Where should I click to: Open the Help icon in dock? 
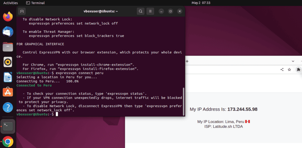coord(8,107)
